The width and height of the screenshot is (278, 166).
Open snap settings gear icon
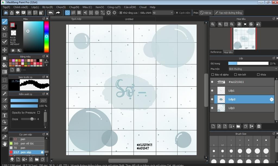pyautogui.click(x=115, y=13)
